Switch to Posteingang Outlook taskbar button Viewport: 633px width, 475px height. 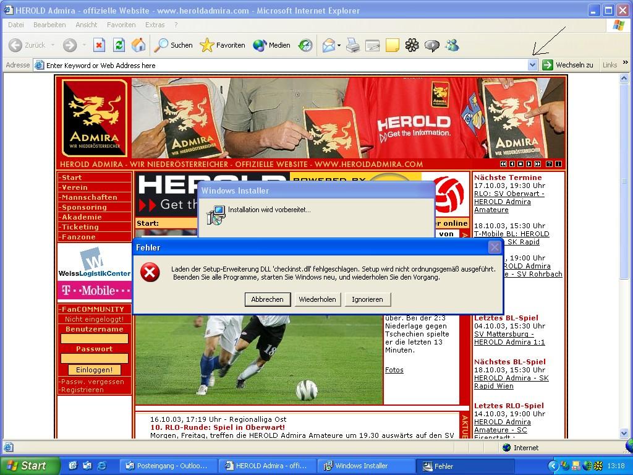pos(166,466)
